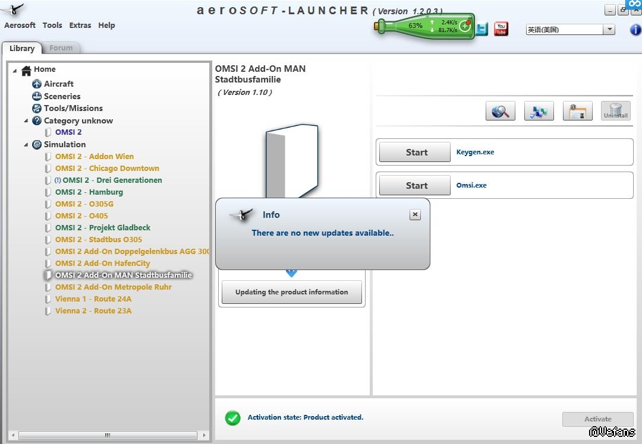Select OMSI 2 - O305G
642x444 pixels.
click(x=84, y=204)
